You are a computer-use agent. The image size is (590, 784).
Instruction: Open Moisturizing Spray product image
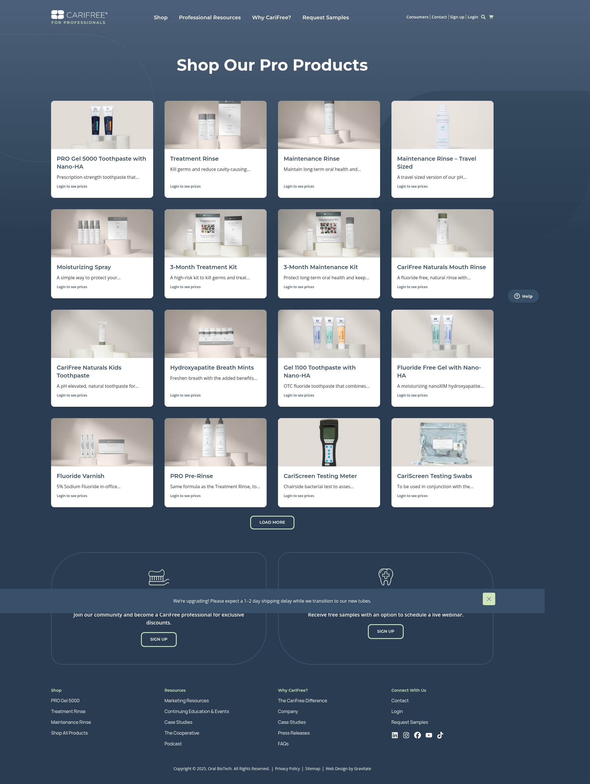tap(102, 233)
